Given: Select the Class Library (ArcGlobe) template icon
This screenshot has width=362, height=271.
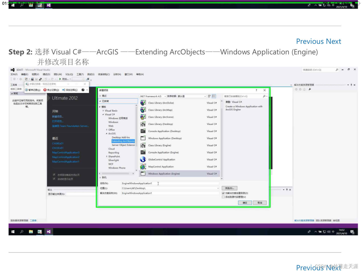Looking at the screenshot, I should point(143,103).
